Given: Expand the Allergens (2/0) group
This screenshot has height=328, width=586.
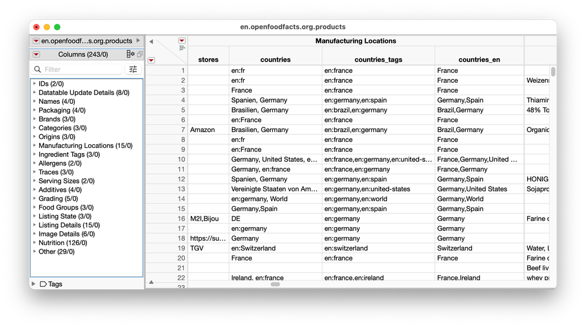Looking at the screenshot, I should click(35, 163).
